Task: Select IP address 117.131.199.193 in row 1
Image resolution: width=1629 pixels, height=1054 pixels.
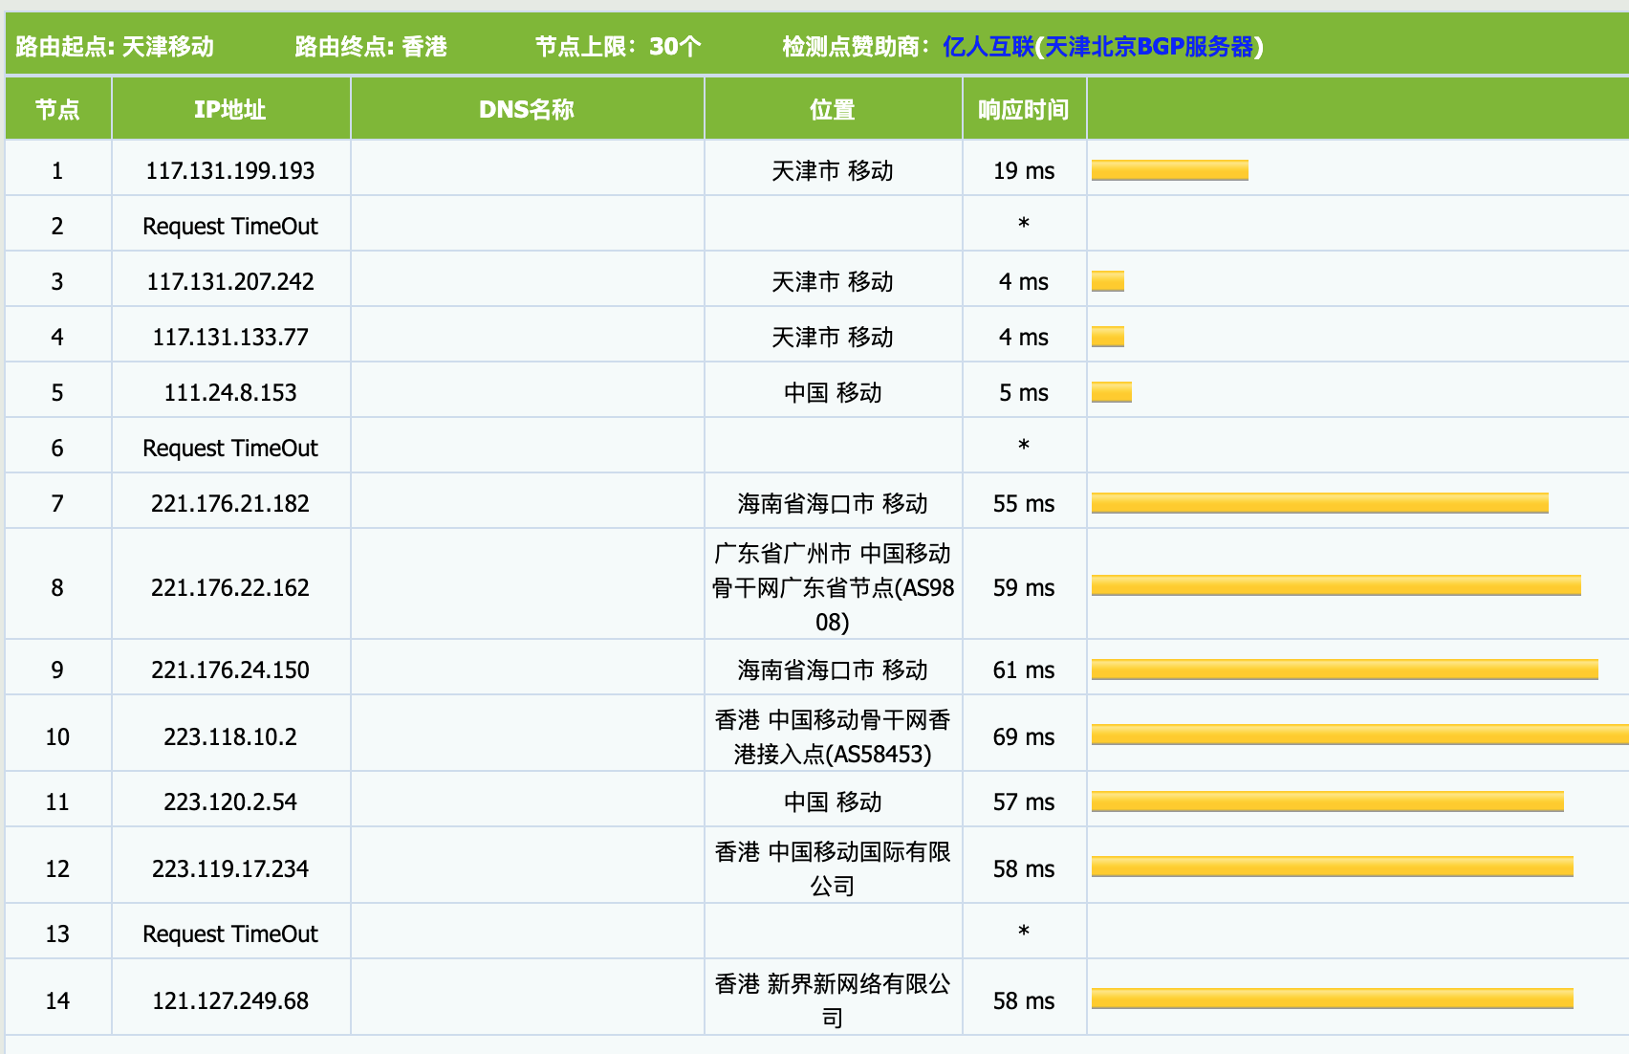Action: (x=230, y=170)
